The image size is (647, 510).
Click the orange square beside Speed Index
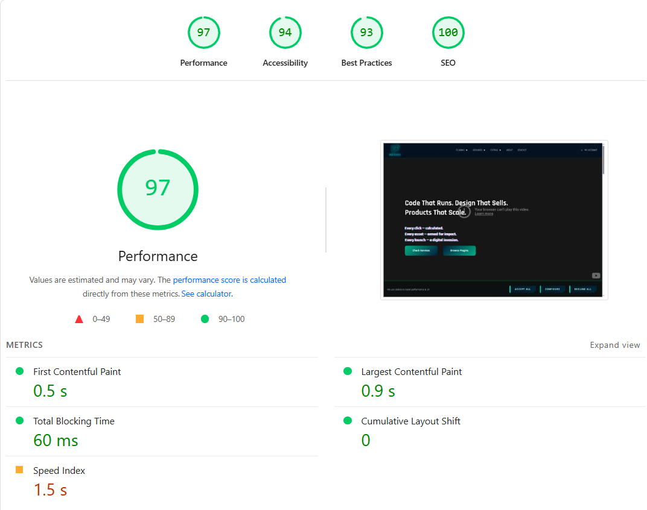click(19, 470)
